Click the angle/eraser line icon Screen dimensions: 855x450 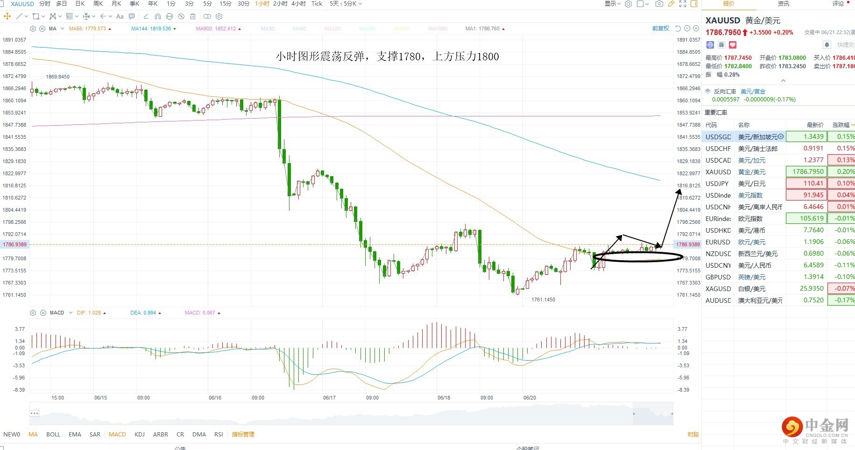(x=146, y=16)
